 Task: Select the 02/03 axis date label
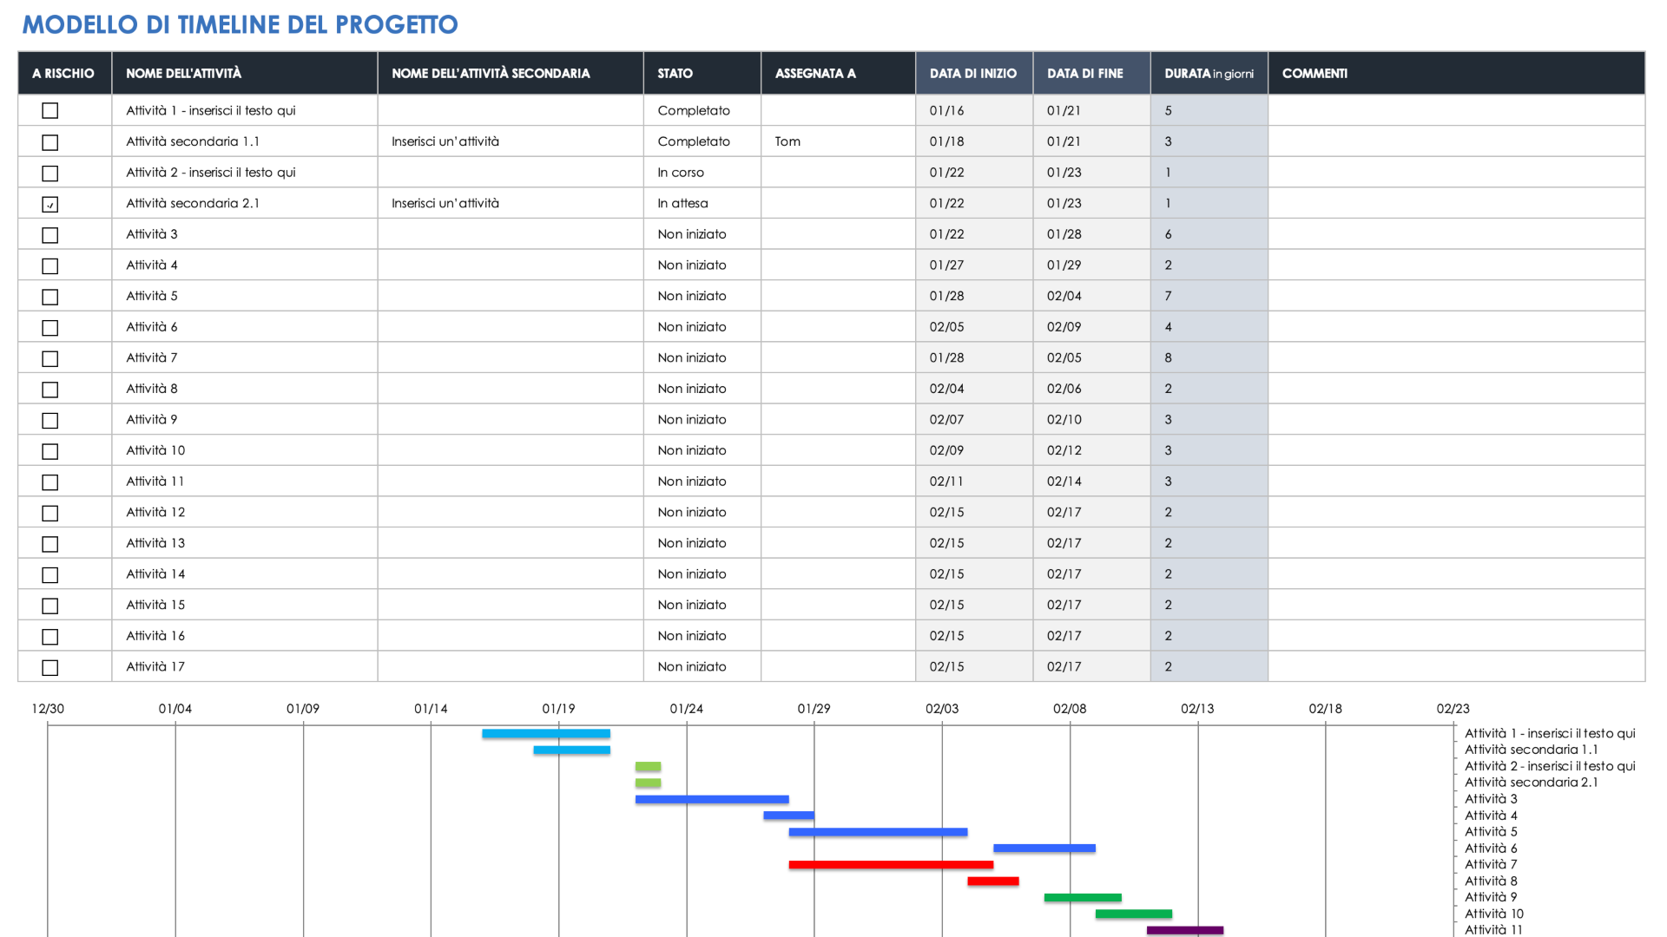[x=942, y=709]
